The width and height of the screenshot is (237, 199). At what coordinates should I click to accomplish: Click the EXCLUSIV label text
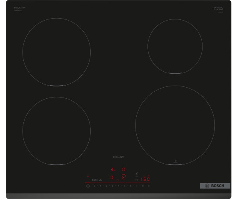[118, 157]
